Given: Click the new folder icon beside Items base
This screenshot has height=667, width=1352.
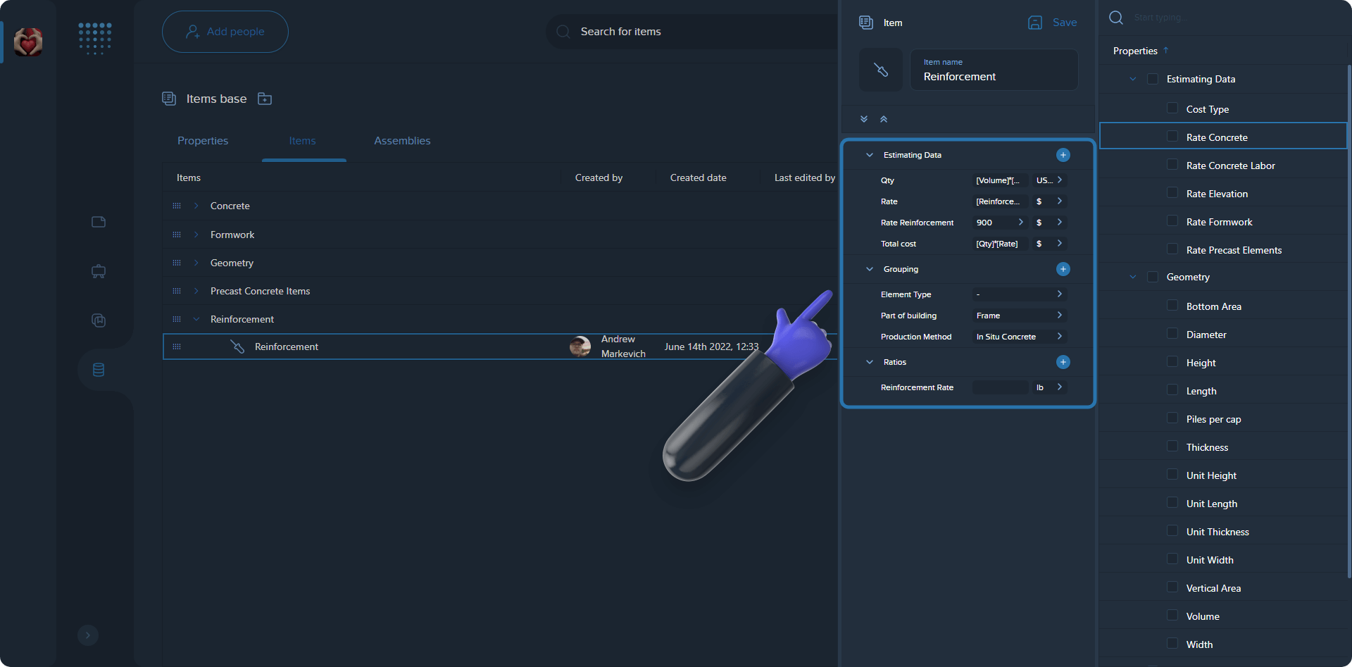Looking at the screenshot, I should click(265, 99).
